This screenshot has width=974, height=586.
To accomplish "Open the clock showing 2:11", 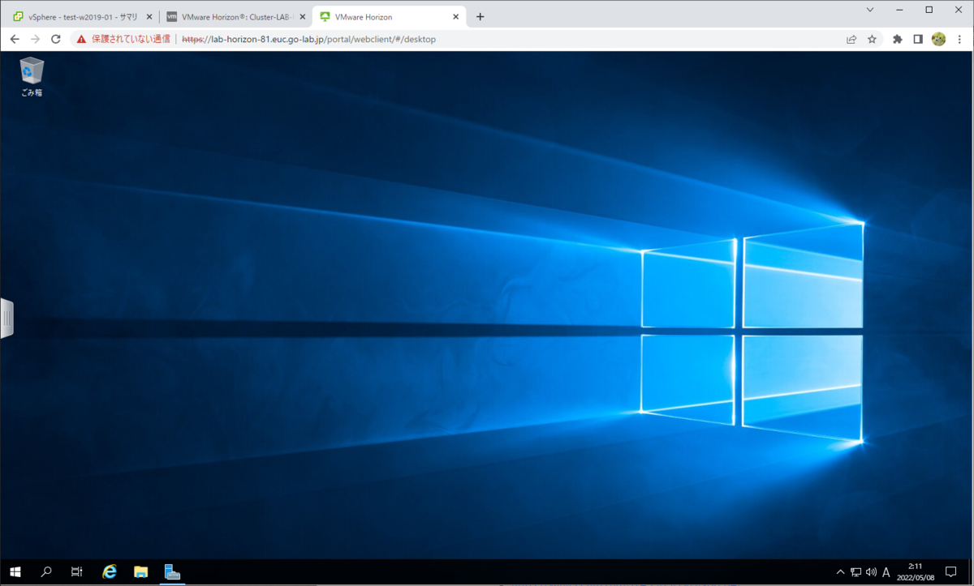I will click(x=915, y=572).
